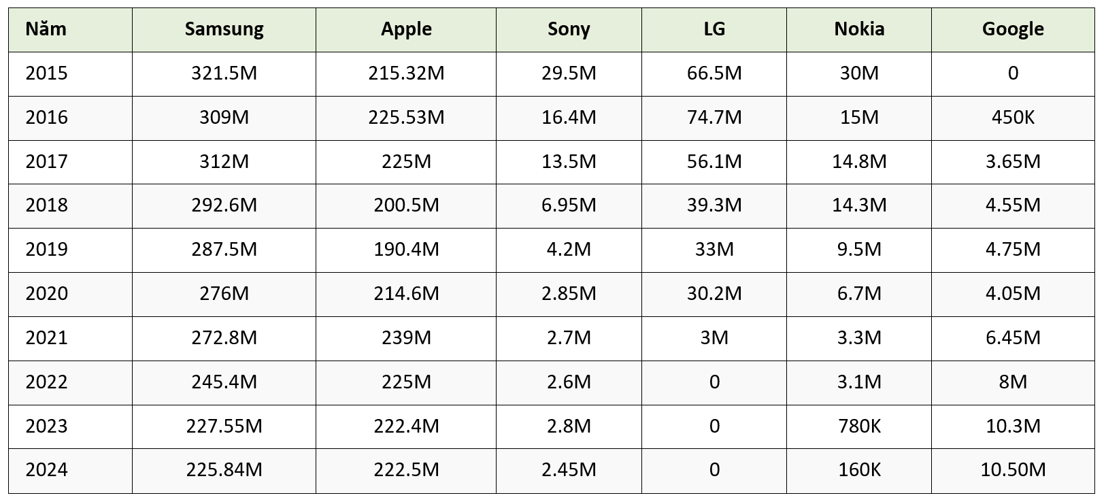Click Nokia's 780K cell in 2023
This screenshot has height=502, width=1106.
(x=859, y=426)
